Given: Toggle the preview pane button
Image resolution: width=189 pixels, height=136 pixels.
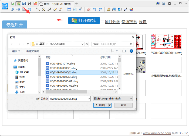Looking at the screenshot, I should point(124,51).
